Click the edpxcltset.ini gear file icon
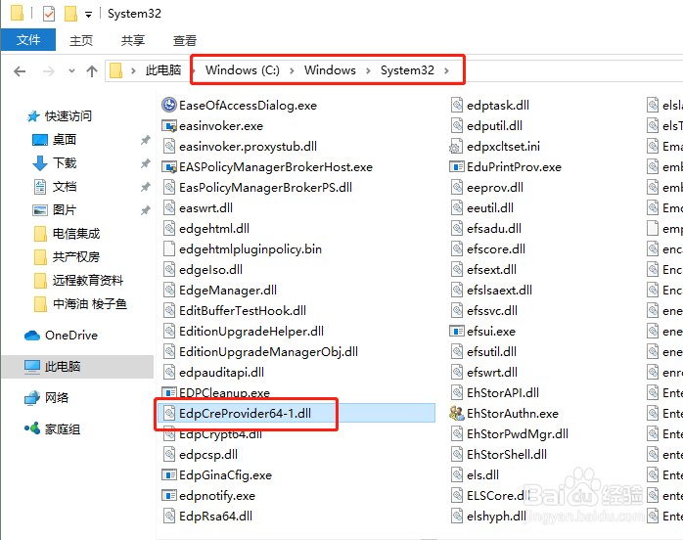This screenshot has width=683, height=540. pos(456,147)
